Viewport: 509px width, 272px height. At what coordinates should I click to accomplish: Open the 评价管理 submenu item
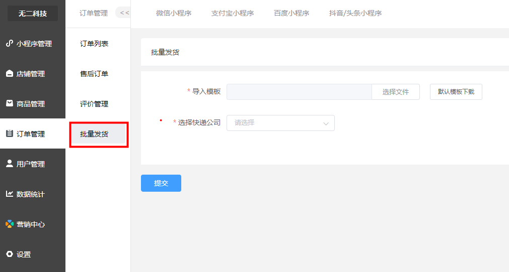pyautogui.click(x=94, y=104)
